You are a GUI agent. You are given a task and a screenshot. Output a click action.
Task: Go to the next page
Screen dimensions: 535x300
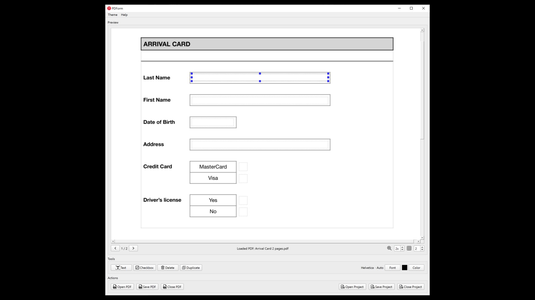pyautogui.click(x=133, y=248)
